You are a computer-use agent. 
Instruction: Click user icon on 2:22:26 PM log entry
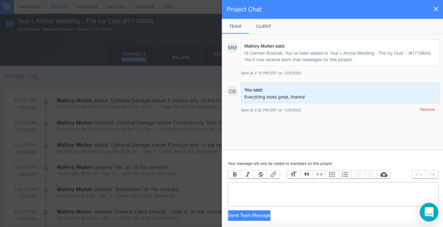(x=46, y=190)
